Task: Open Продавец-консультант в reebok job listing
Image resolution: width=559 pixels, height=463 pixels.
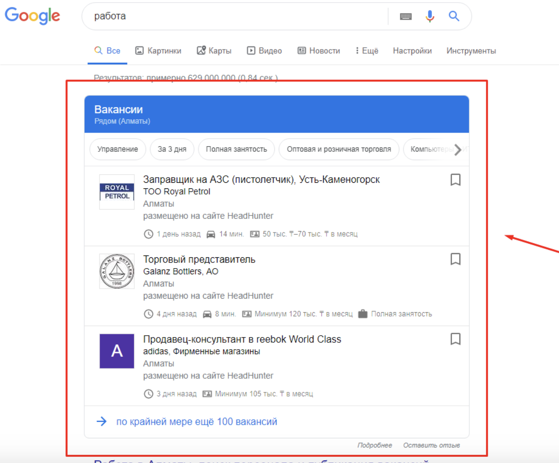Action: [x=242, y=339]
